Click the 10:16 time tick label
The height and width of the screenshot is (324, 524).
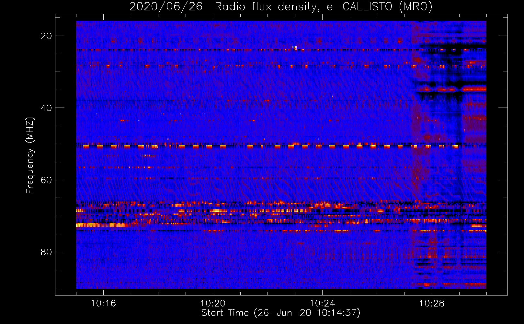pyautogui.click(x=103, y=304)
